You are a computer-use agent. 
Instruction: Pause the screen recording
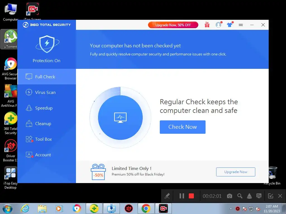pos(182,196)
